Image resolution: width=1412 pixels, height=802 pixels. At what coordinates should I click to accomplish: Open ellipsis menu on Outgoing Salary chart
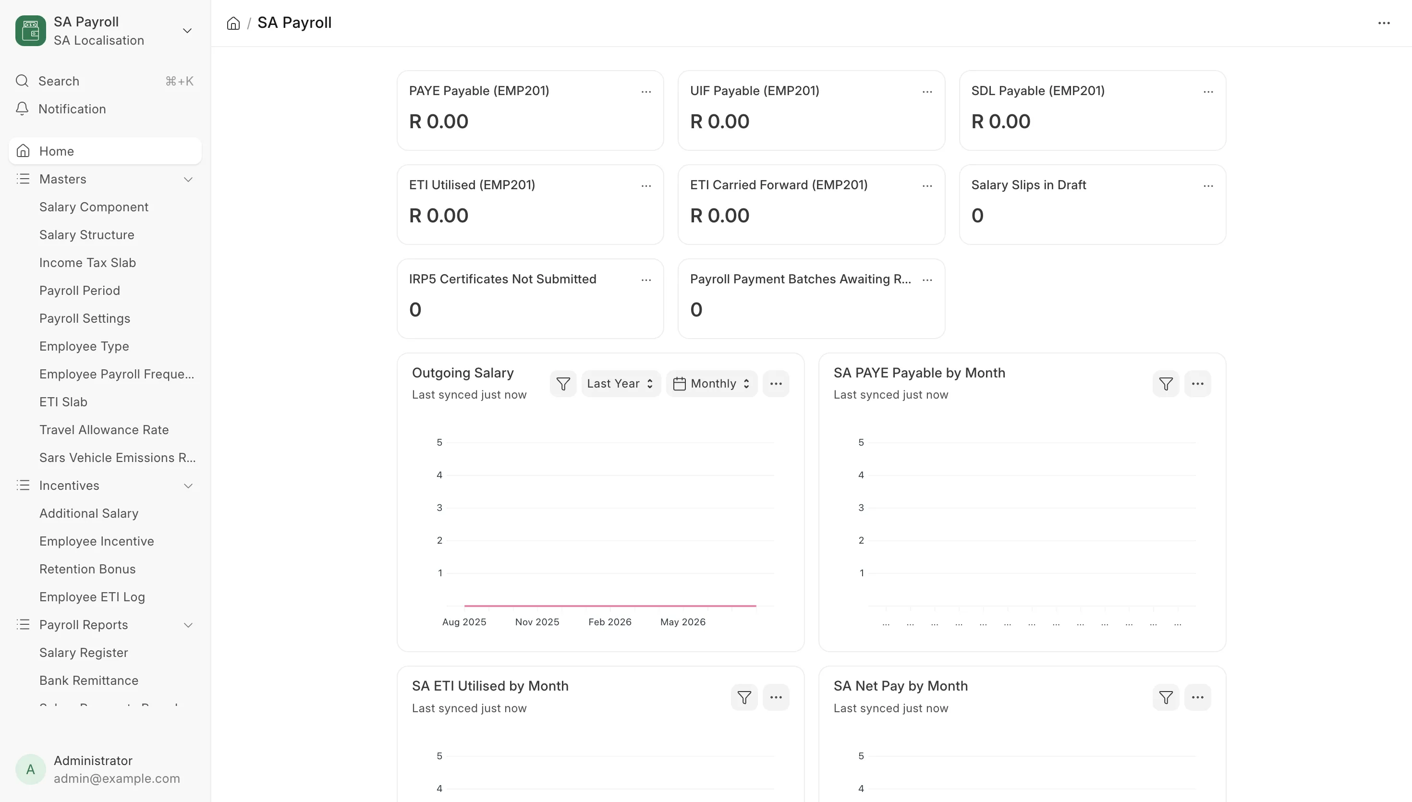click(776, 384)
